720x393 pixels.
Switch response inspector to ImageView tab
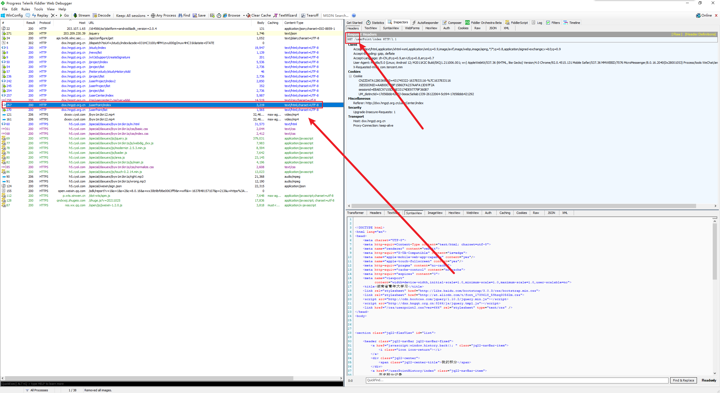click(435, 213)
